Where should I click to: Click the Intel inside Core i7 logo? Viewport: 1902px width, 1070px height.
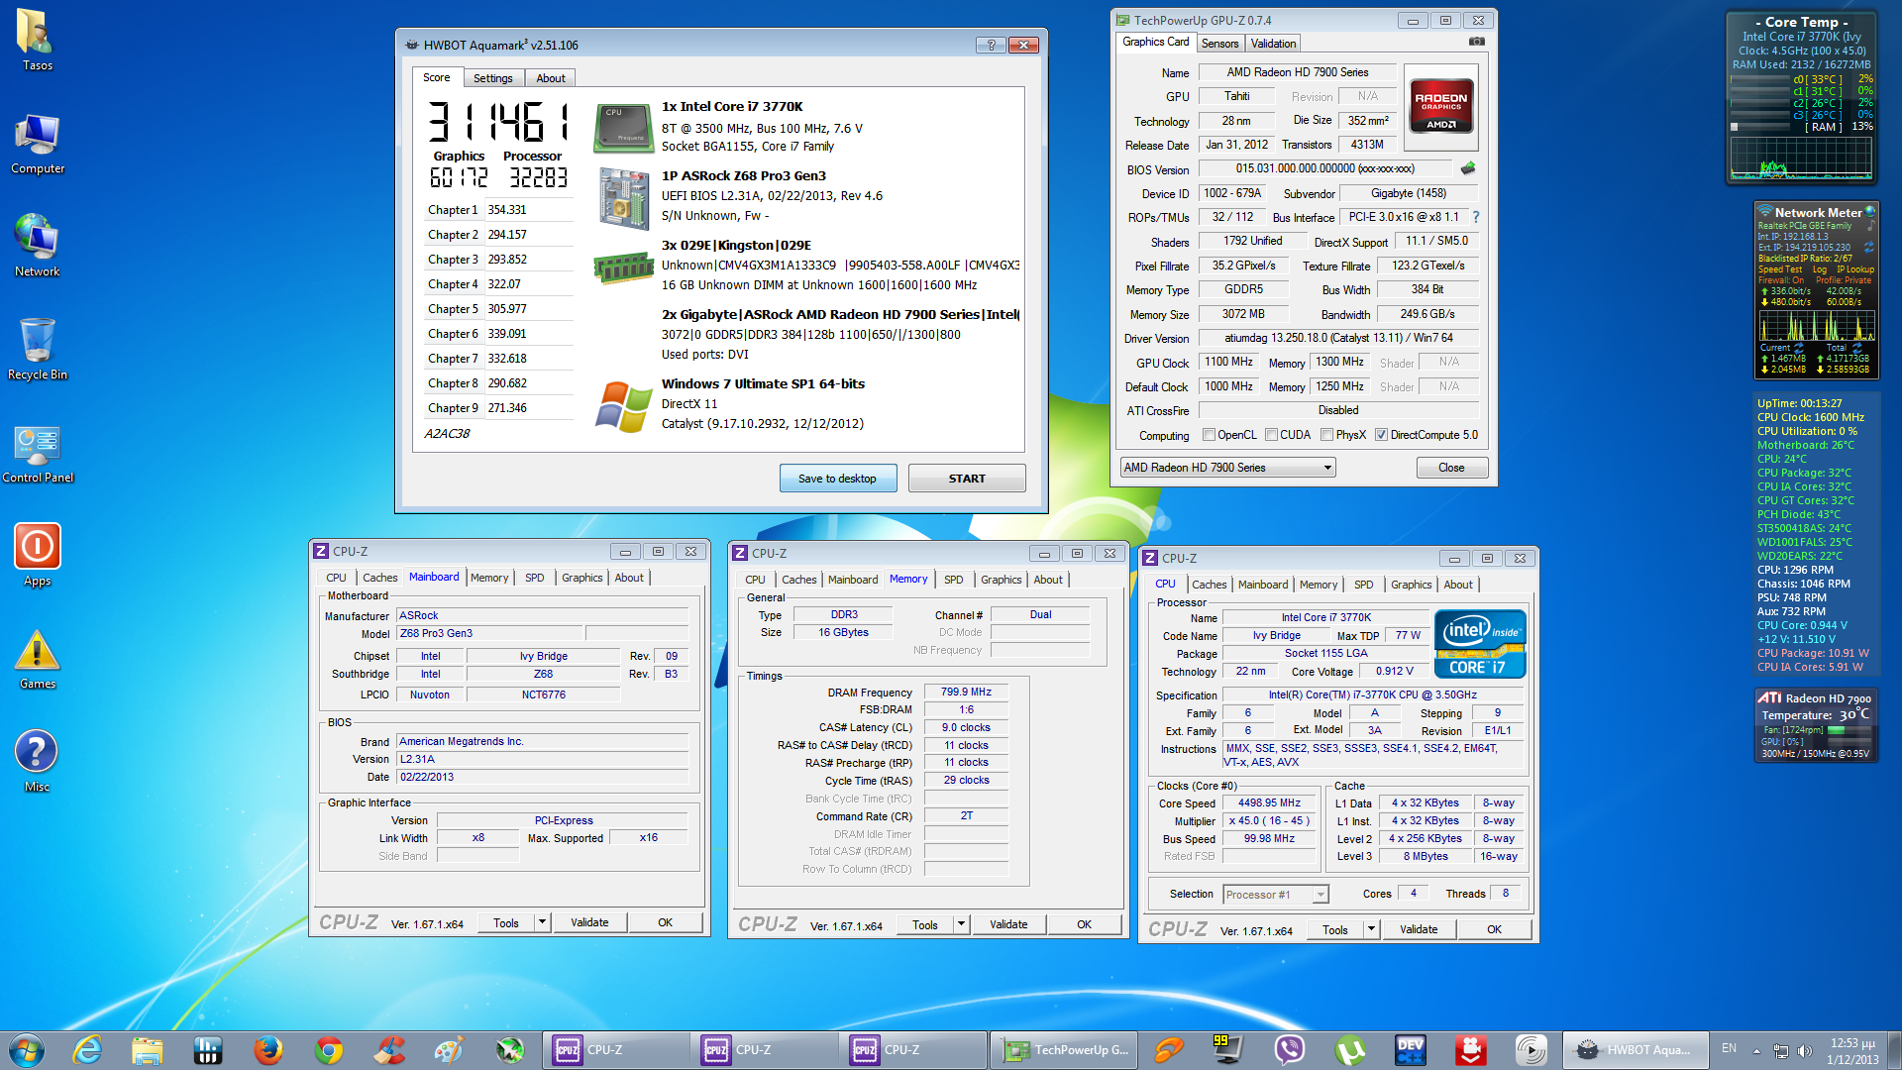[1480, 644]
